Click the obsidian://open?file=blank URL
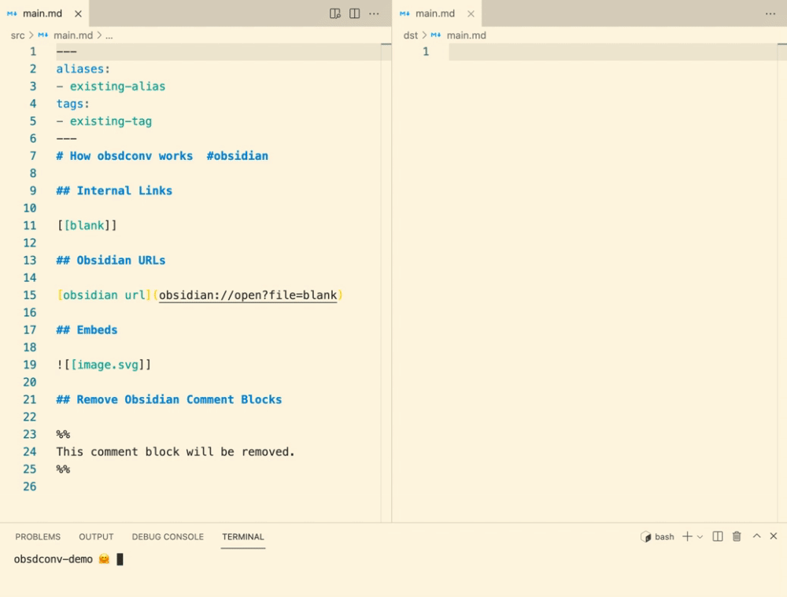787x597 pixels. 248,295
